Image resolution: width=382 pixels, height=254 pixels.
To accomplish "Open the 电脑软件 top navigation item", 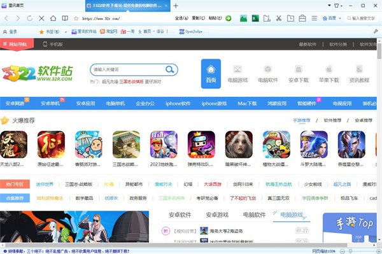I will pos(268,74).
